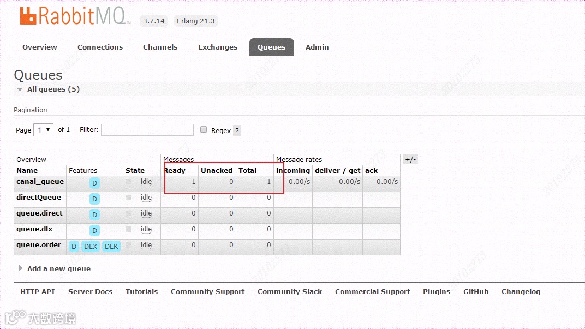
Task: Toggle table columns with the +/- button
Action: tap(410, 159)
